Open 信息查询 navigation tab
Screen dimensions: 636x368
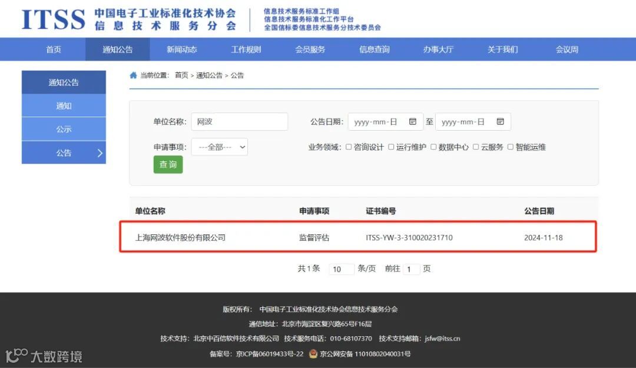374,49
